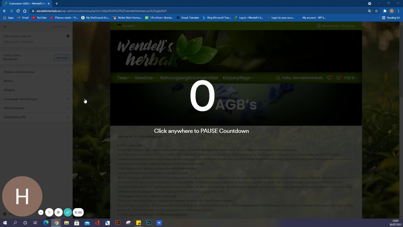Image resolution: width=403 pixels, height=227 pixels.
Task: Open Sticky Notes from the taskbar
Action: [x=138, y=223]
